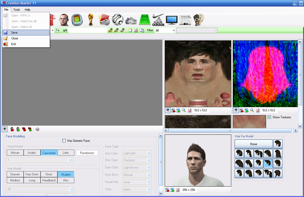Open the Tools menu
The height and width of the screenshot is (197, 304).
[17, 9]
